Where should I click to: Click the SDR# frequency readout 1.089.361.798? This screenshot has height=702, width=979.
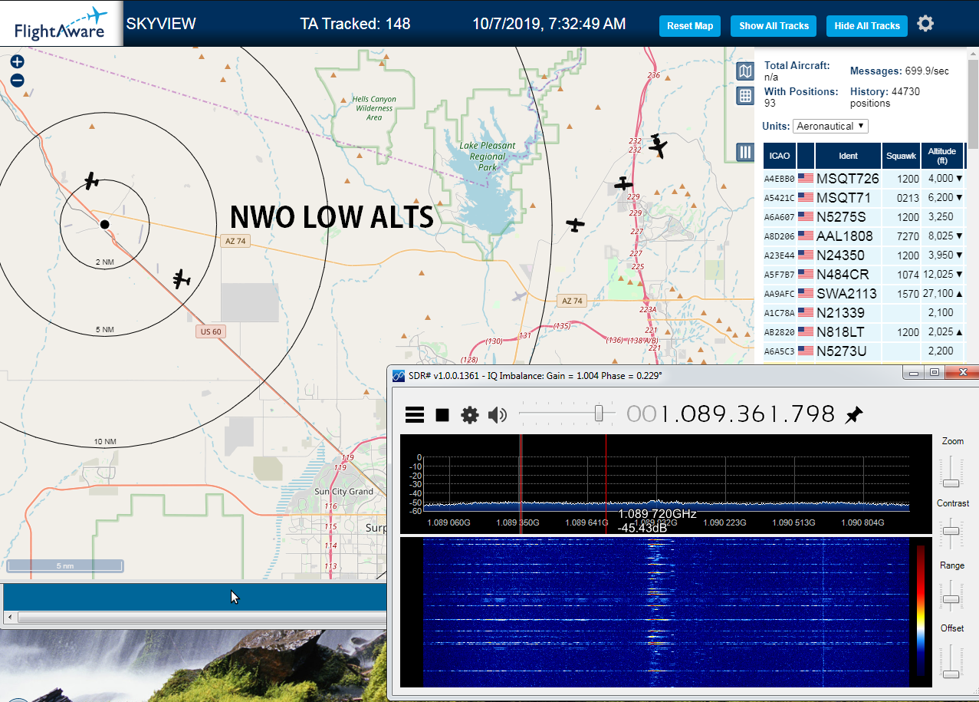tap(731, 414)
